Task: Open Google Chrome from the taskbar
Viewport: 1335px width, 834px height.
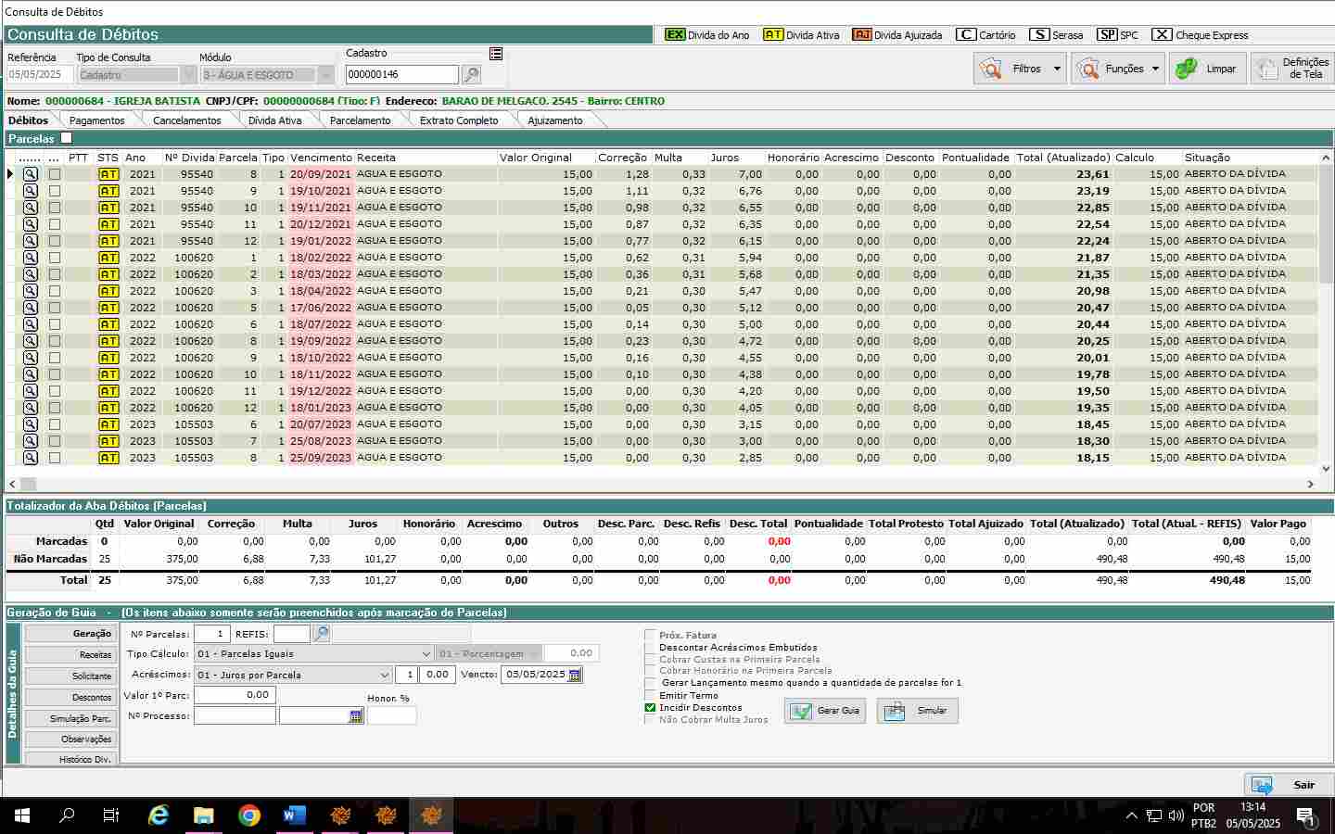Action: coord(248,815)
